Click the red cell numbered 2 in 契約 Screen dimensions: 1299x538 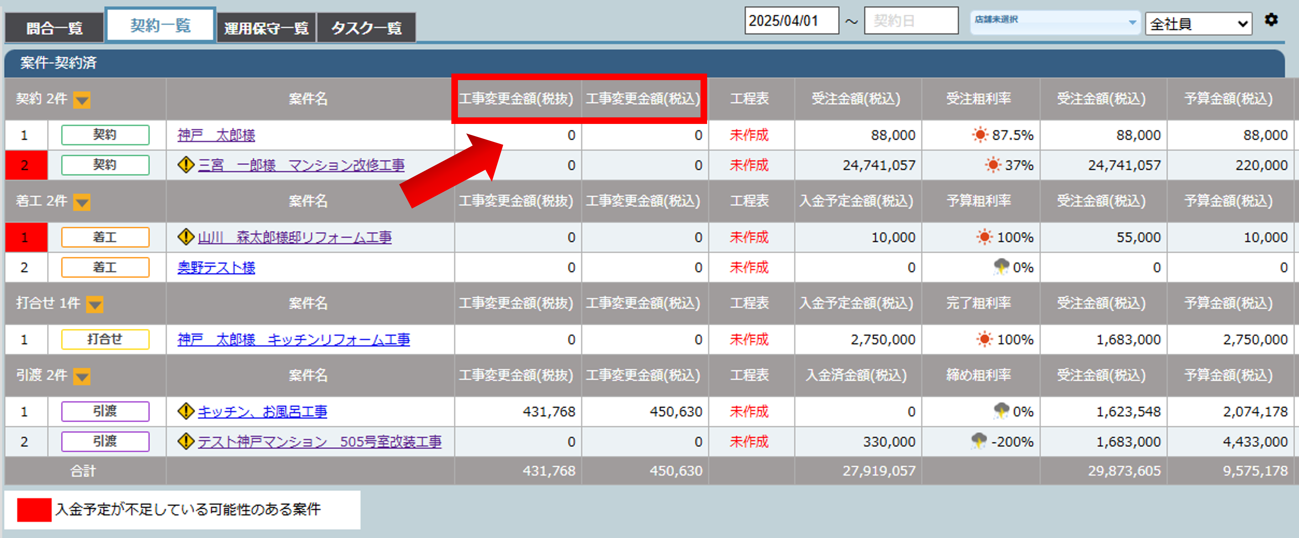point(25,165)
